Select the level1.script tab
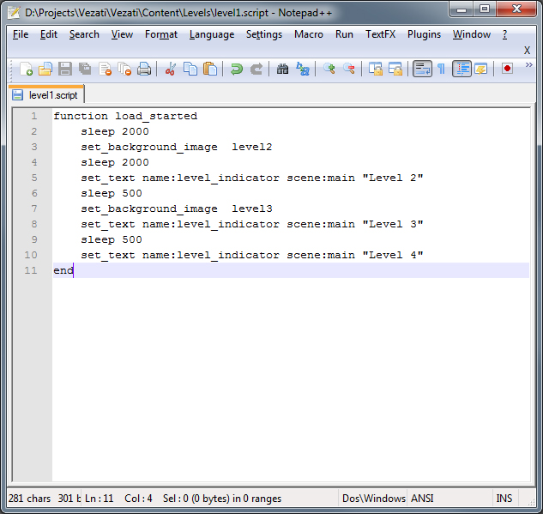 [x=46, y=94]
